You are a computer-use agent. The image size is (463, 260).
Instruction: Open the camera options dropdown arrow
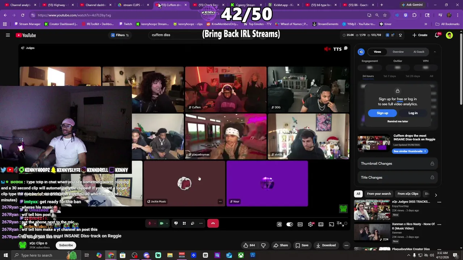167,224
